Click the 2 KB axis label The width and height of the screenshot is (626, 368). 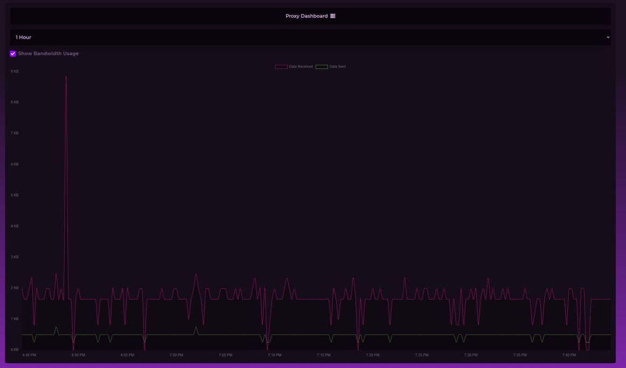[15, 288]
